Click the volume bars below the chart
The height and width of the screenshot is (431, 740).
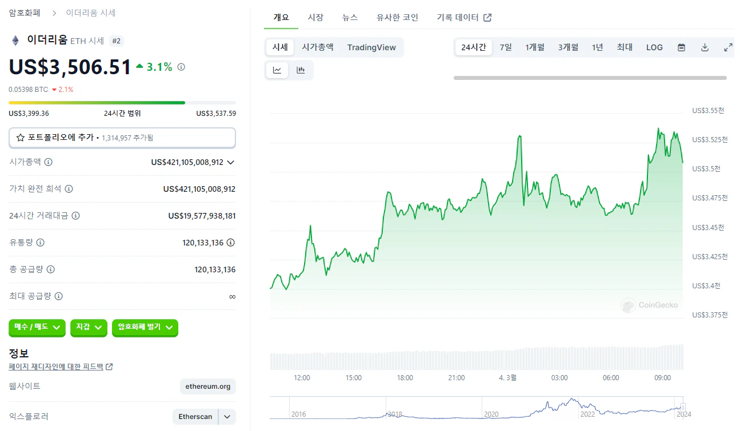tap(477, 358)
